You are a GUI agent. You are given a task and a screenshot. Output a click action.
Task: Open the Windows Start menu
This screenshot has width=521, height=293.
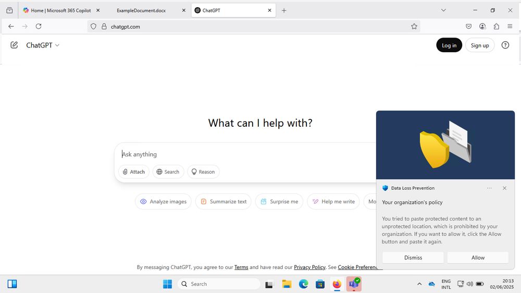click(167, 284)
